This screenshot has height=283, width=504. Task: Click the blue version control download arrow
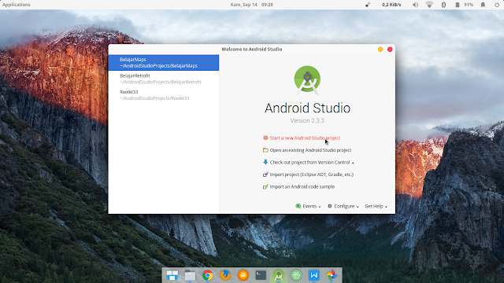click(x=265, y=163)
